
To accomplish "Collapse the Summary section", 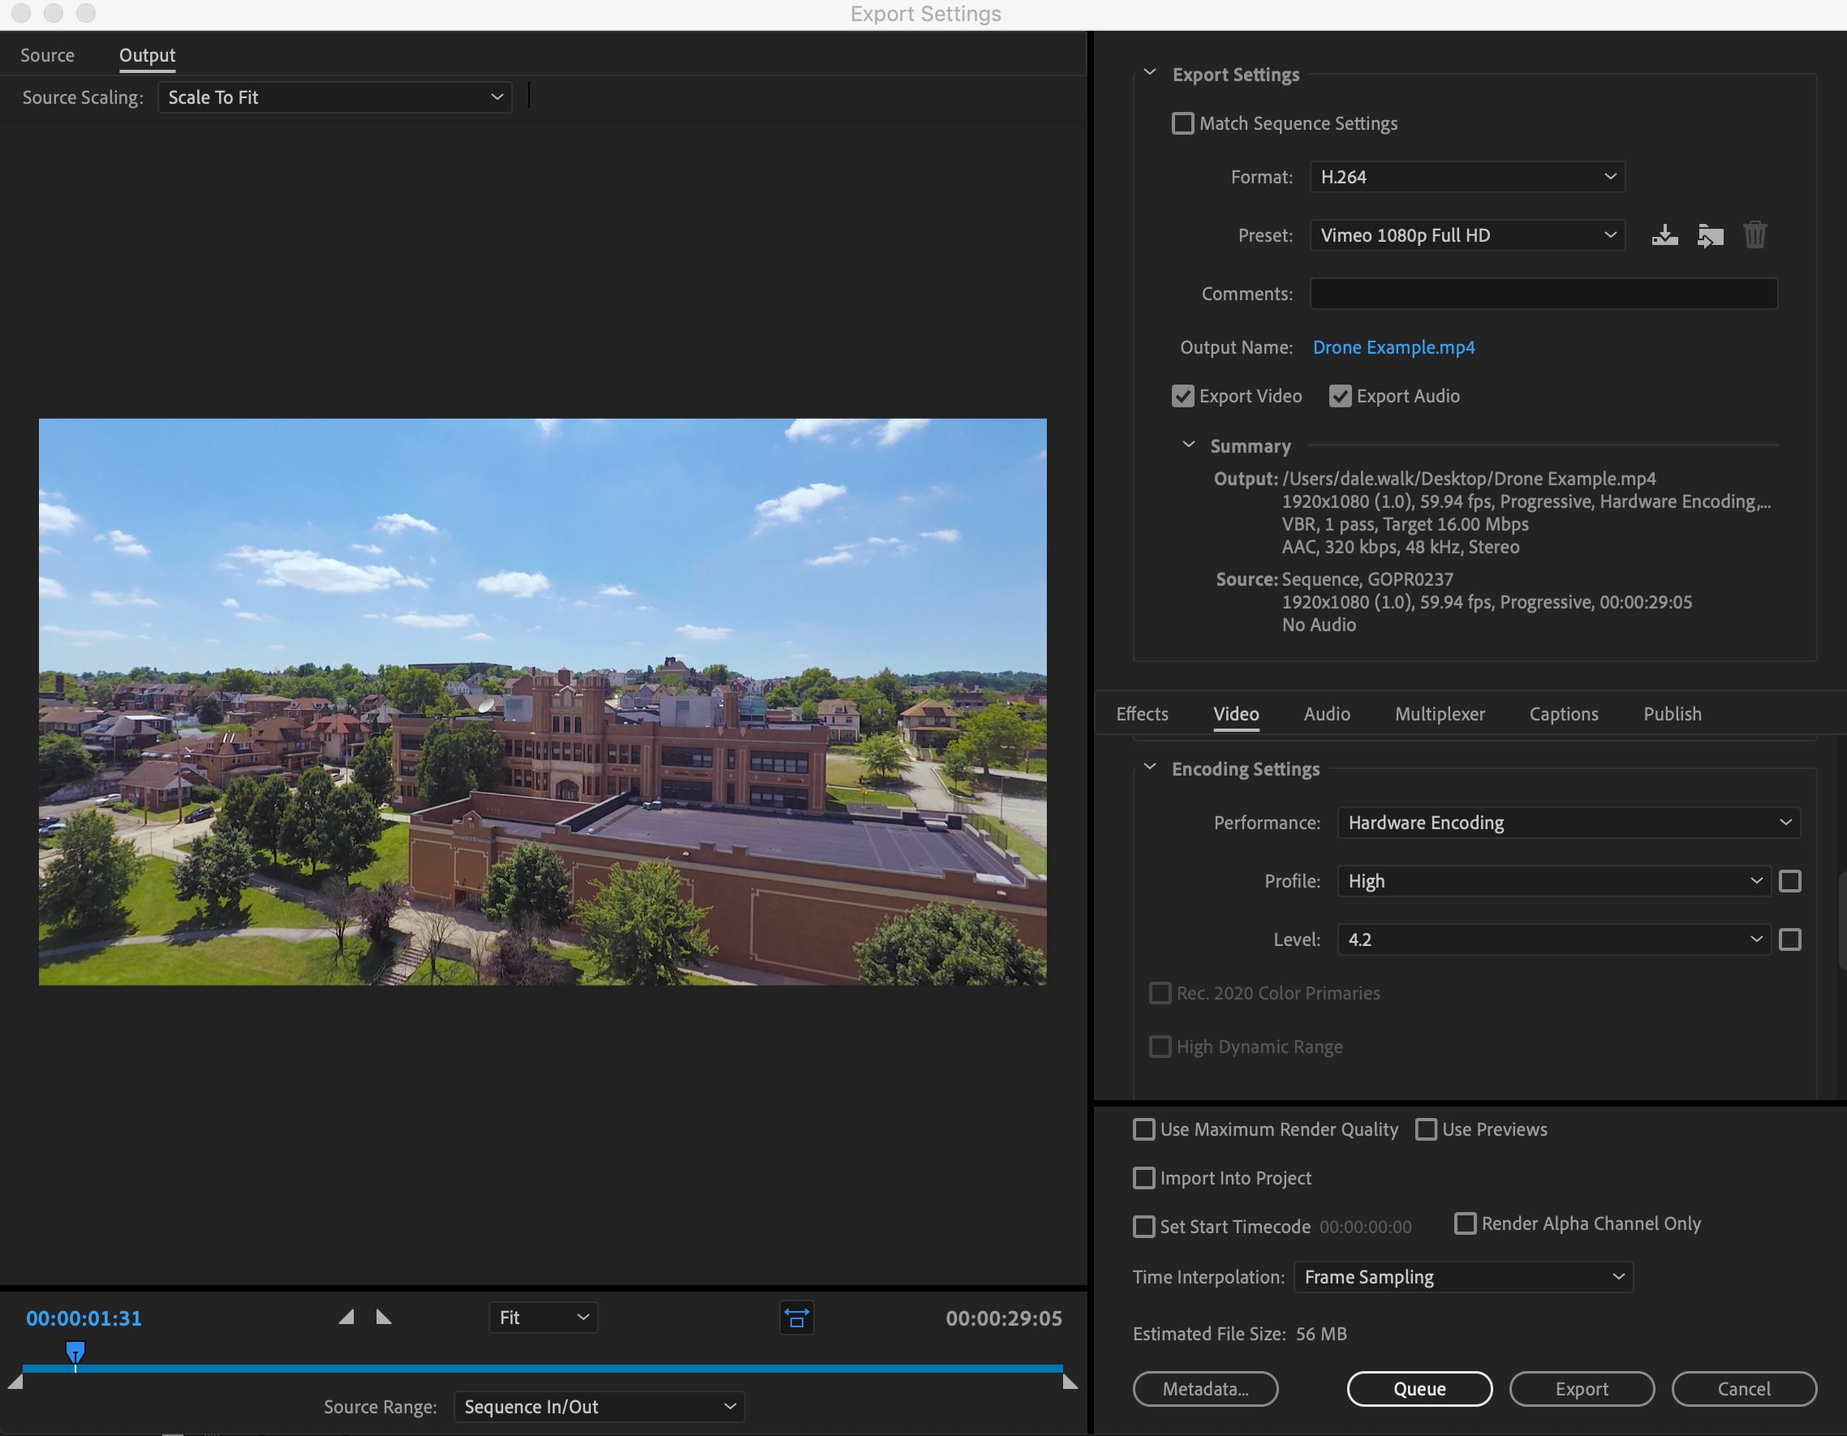I will point(1188,445).
